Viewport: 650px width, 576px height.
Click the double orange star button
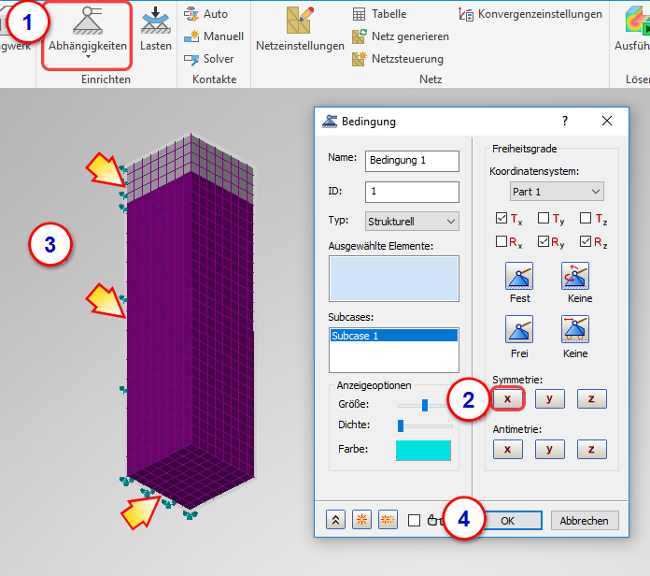[388, 520]
